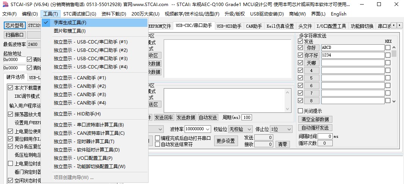Click the tab strip scroll-right arrow

[399, 25]
